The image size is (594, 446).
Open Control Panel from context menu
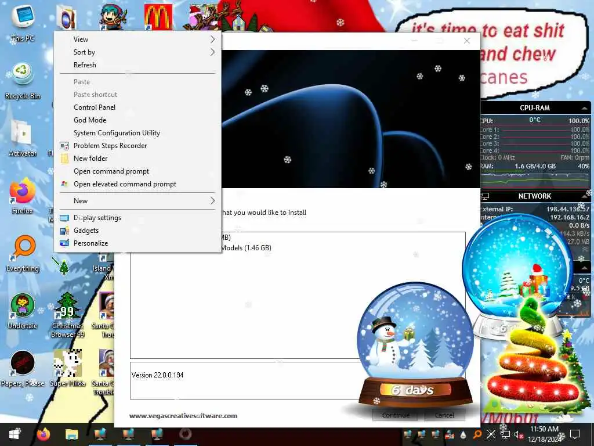pos(95,107)
